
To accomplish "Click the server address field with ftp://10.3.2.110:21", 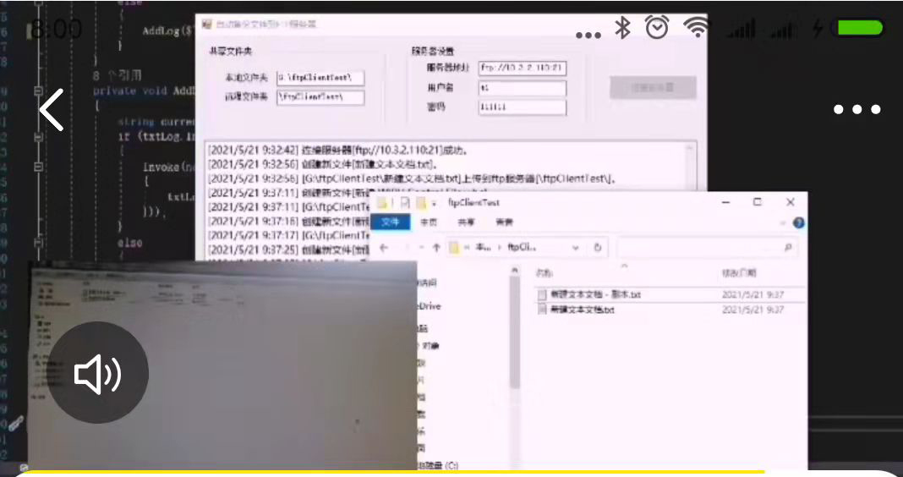I will pyautogui.click(x=523, y=68).
